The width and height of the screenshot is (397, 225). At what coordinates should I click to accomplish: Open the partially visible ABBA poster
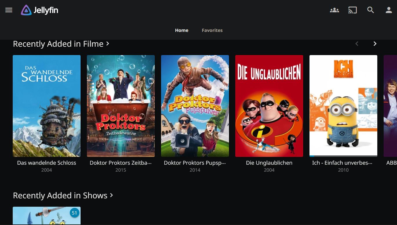coord(390,106)
